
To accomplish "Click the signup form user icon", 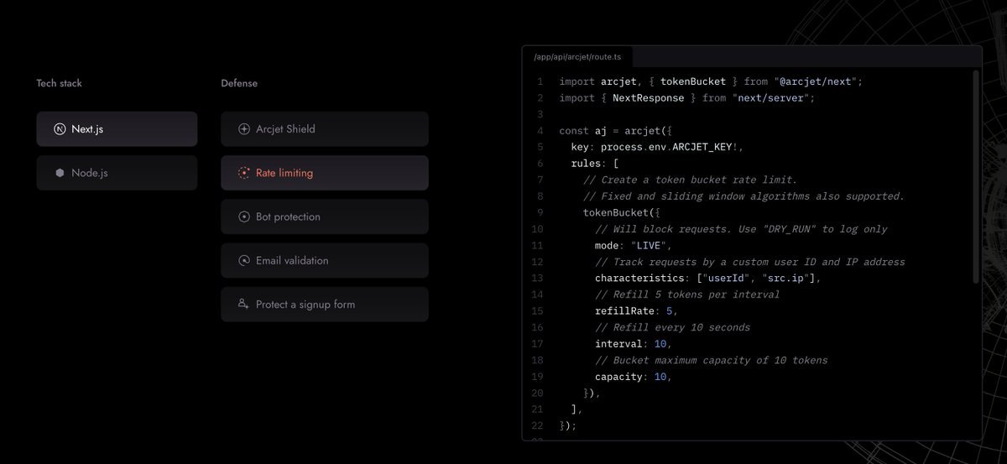I will 244,304.
